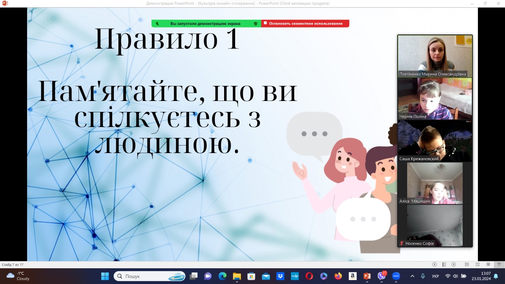The image size is (505, 284).
Task: Expand hidden system tray icons chevron
Action: 412,276
